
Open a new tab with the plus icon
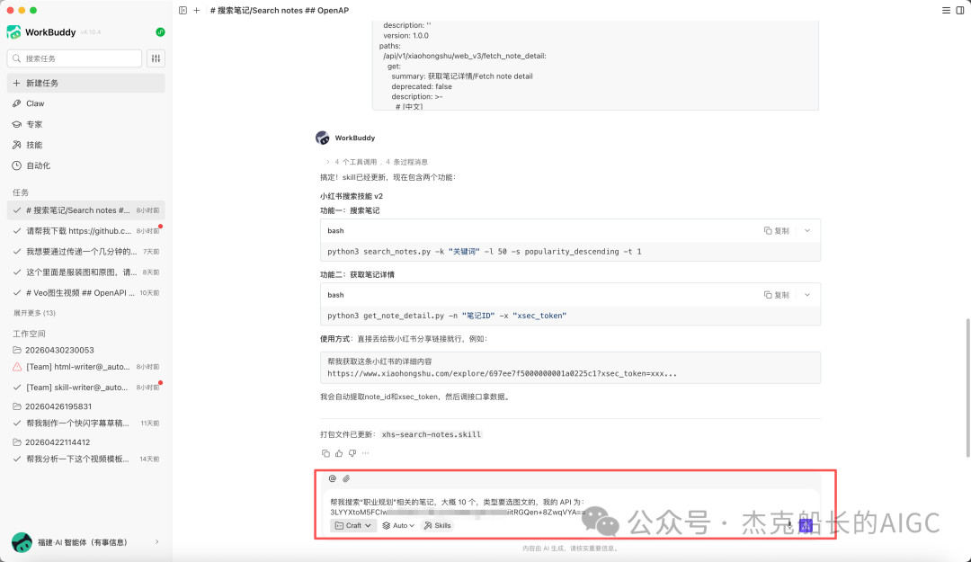pos(196,11)
